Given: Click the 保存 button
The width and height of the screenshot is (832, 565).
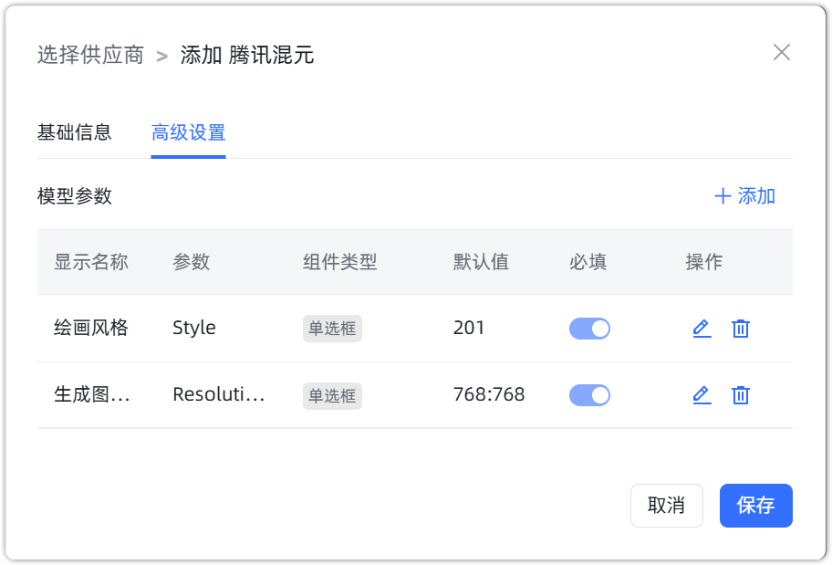Looking at the screenshot, I should 756,505.
